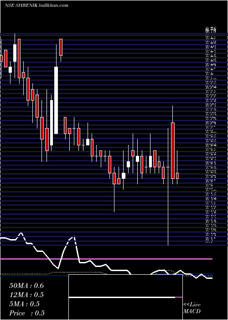Click the 'NSE SHRENIK' chart title text
The image size is (228, 320).
click(x=21, y=5)
